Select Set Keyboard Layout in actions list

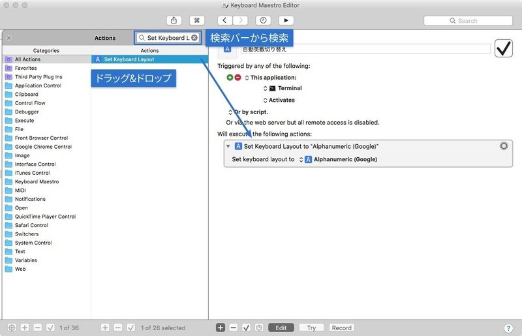pos(149,59)
